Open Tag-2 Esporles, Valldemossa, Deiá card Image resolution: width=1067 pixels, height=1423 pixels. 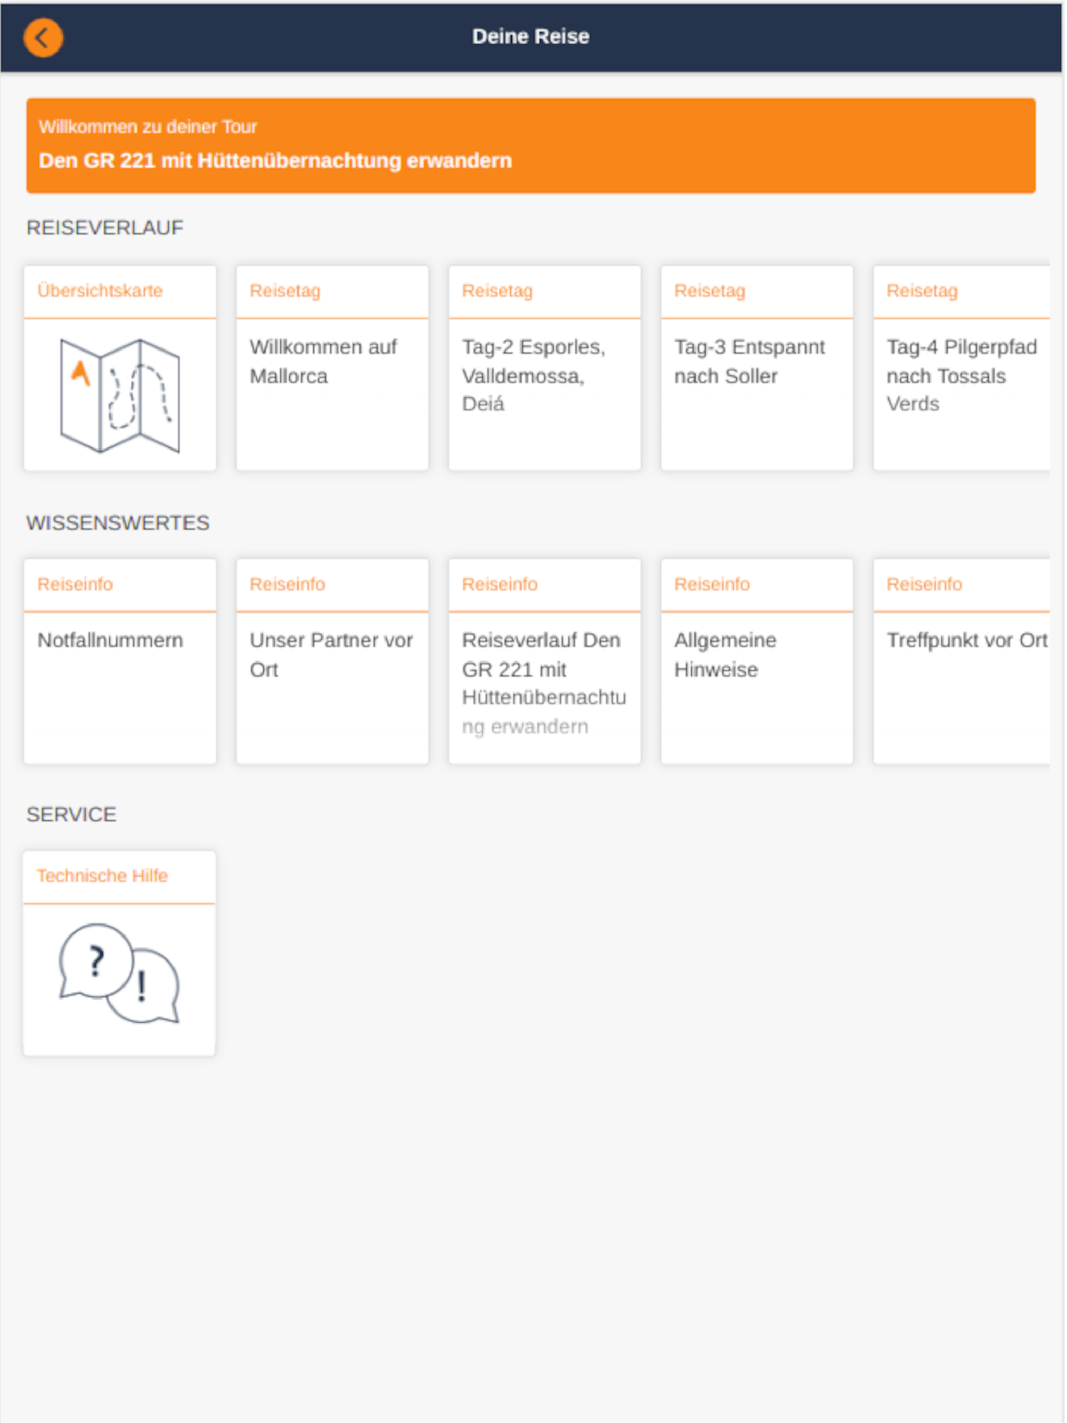(545, 368)
